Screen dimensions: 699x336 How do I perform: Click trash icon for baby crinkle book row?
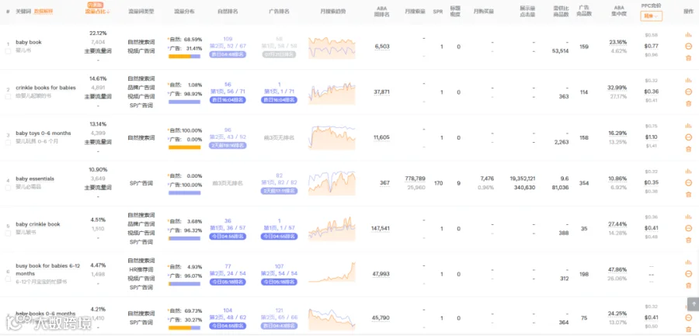tap(688, 240)
